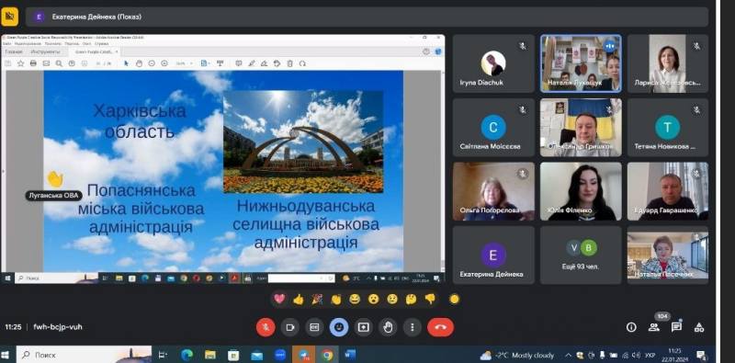Open the Activities panel icon
735x363 pixels.
coord(699,327)
